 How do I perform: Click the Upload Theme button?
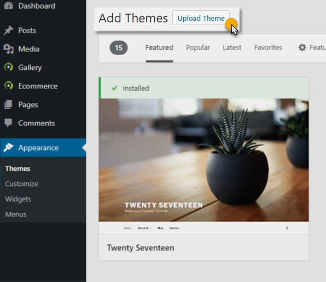201,18
